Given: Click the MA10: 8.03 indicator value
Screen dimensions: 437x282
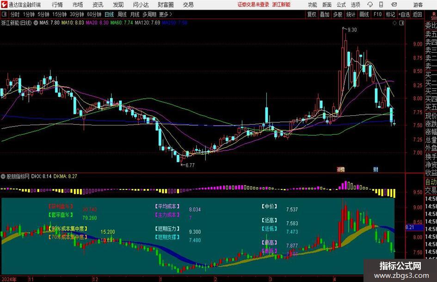Looking at the screenshot, I should (x=73, y=23).
